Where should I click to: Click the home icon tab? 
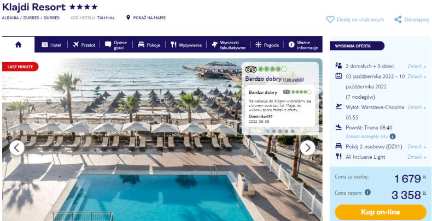tap(18, 45)
